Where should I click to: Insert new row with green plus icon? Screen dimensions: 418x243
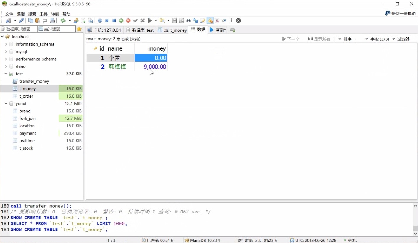(x=121, y=21)
